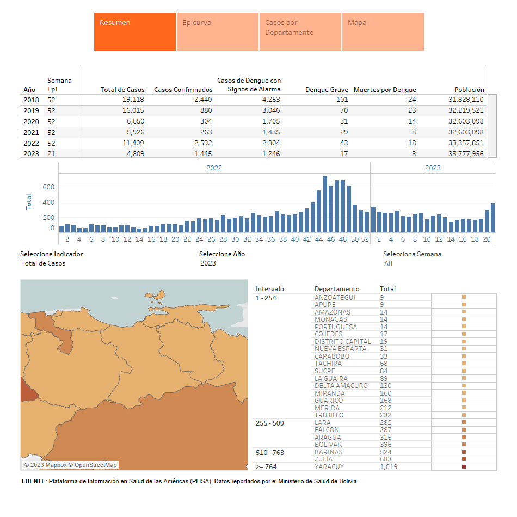Image resolution: width=517 pixels, height=517 pixels.
Task: Open the OpenStreetMap attribution link
Action: point(95,465)
